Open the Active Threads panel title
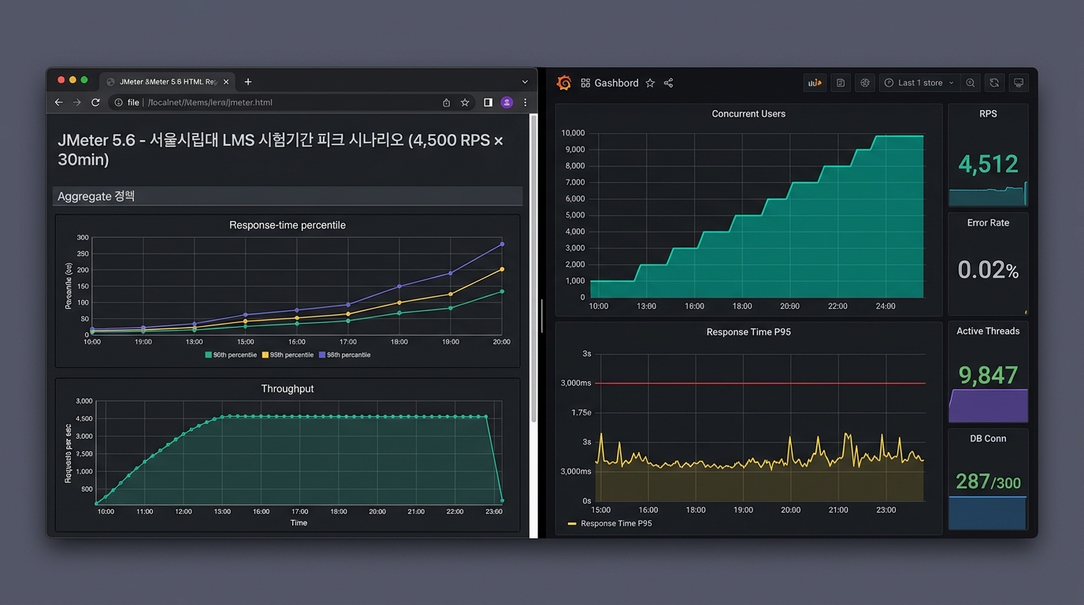Viewport: 1084px width, 605px height. click(988, 331)
